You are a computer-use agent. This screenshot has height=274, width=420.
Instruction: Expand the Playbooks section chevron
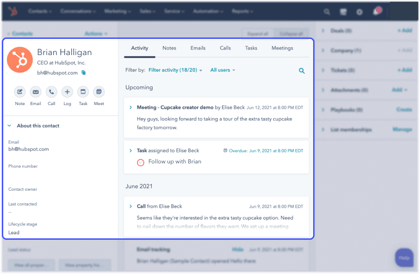tap(323, 110)
